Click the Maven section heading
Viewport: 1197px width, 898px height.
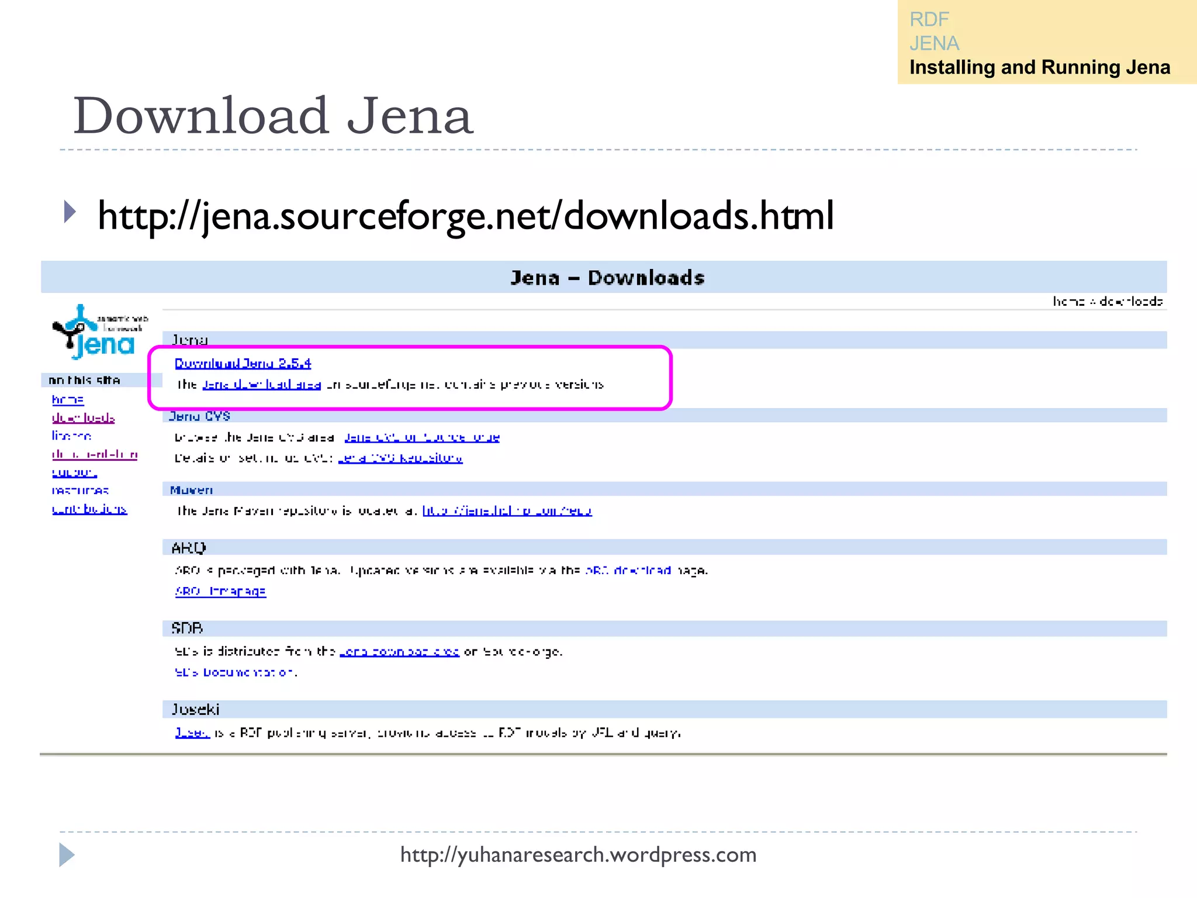[x=191, y=490]
